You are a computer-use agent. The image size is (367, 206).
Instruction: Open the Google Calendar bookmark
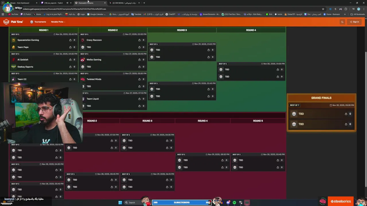pyautogui.click(x=97, y=14)
